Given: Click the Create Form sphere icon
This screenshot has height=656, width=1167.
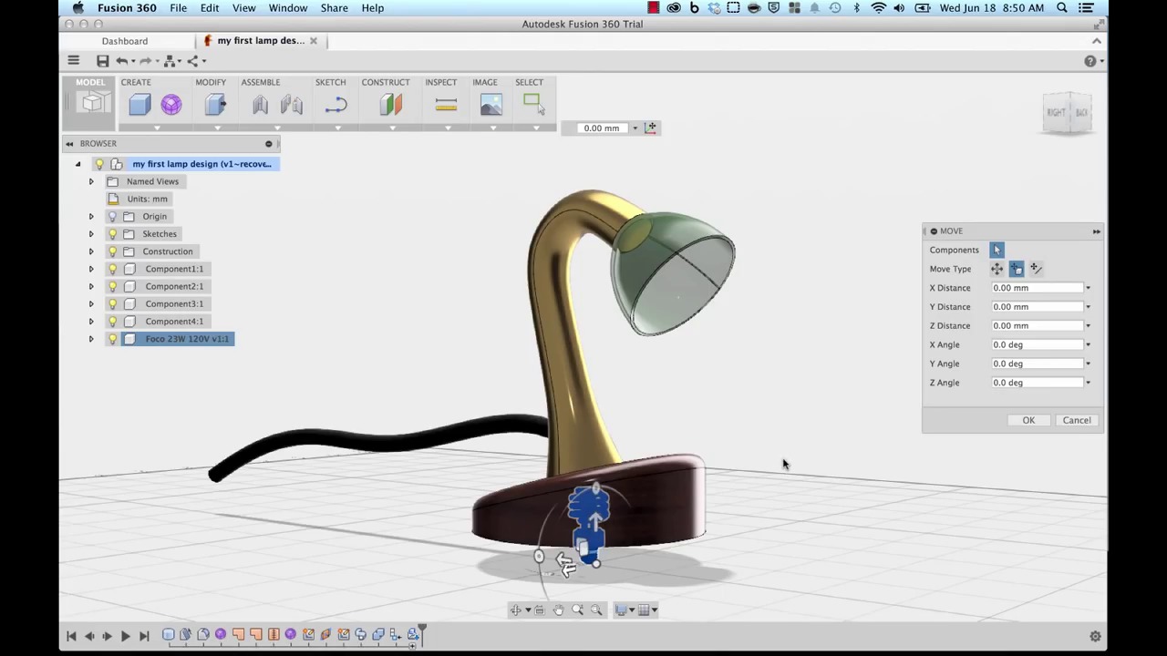Looking at the screenshot, I should tap(171, 105).
